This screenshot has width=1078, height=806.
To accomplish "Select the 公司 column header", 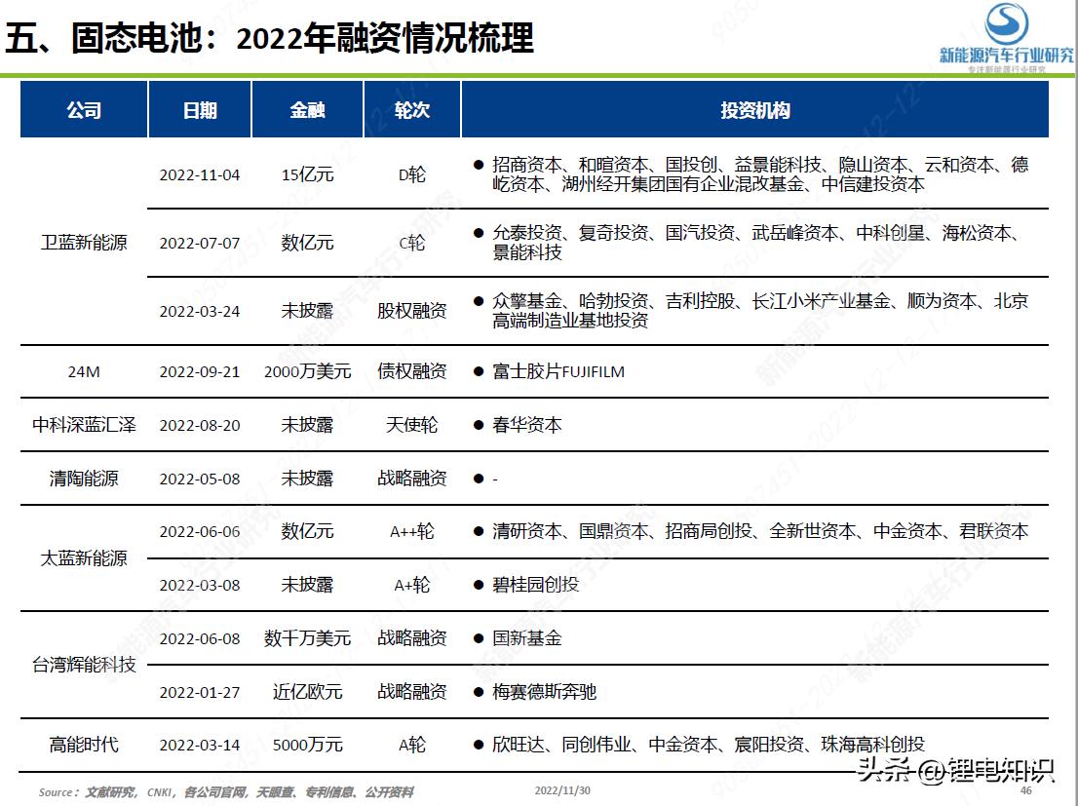I will pyautogui.click(x=84, y=110).
